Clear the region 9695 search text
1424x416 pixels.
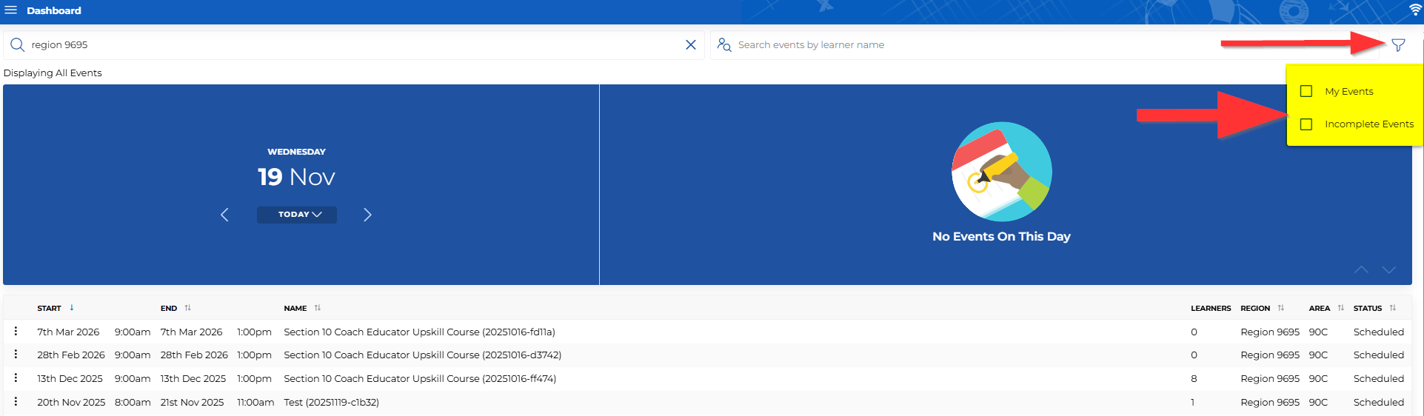690,45
